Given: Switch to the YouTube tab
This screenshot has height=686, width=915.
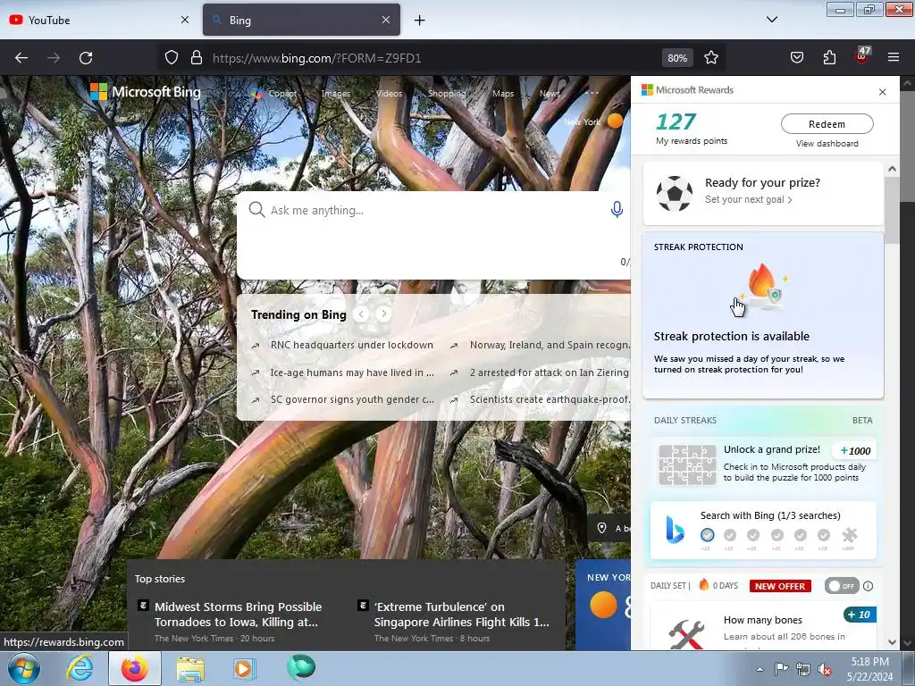Looking at the screenshot, I should [99, 20].
